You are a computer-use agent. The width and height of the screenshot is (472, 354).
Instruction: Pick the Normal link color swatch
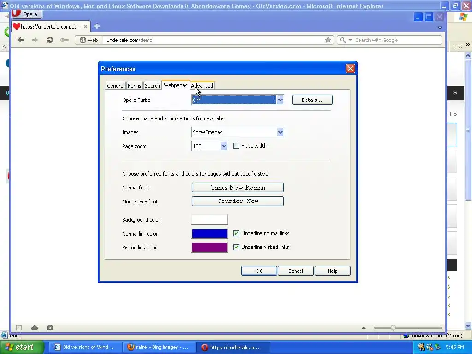(x=210, y=234)
